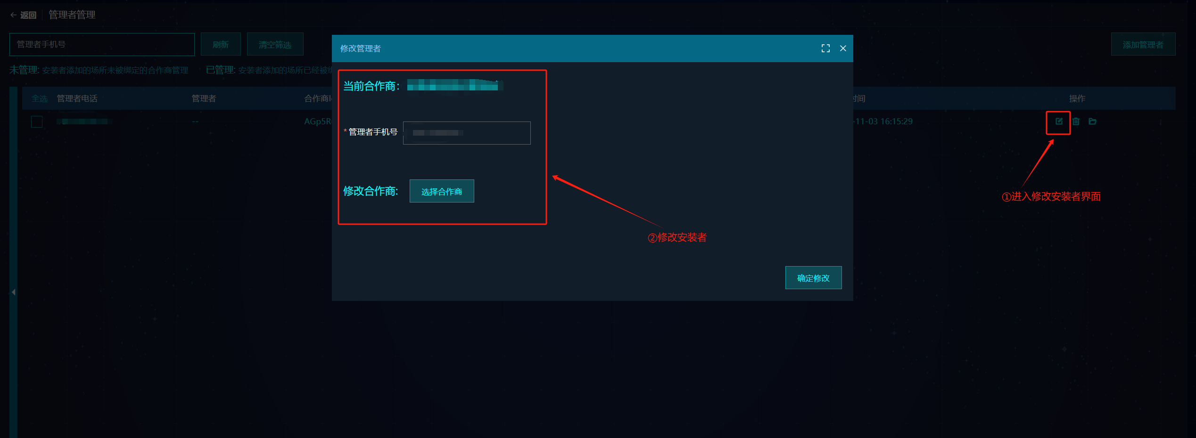The width and height of the screenshot is (1196, 438).
Task: Click the edit manager pencil icon
Action: pyautogui.click(x=1059, y=122)
